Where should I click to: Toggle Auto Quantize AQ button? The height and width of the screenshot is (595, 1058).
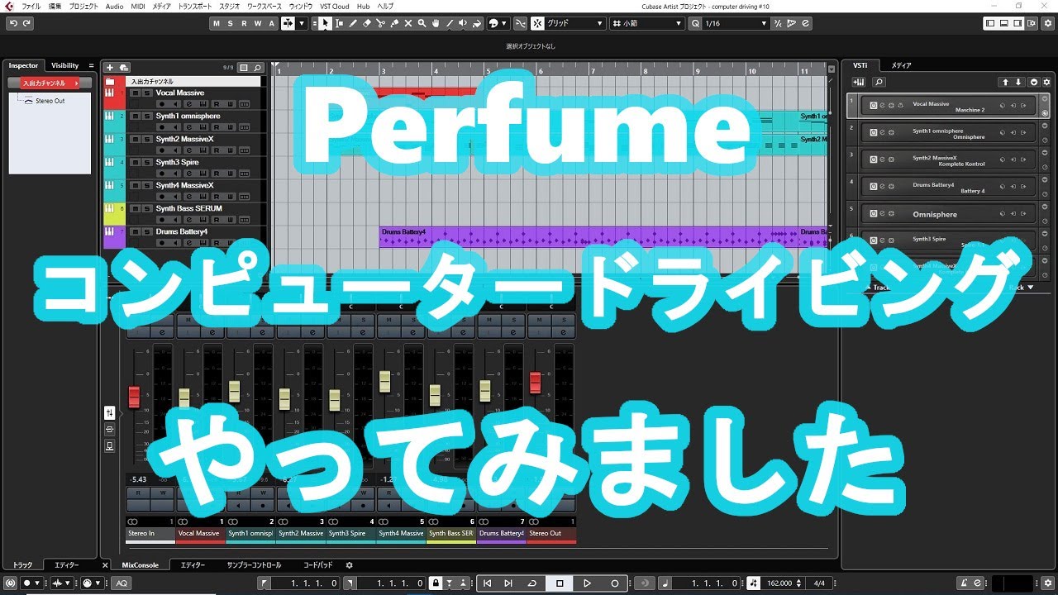[122, 583]
